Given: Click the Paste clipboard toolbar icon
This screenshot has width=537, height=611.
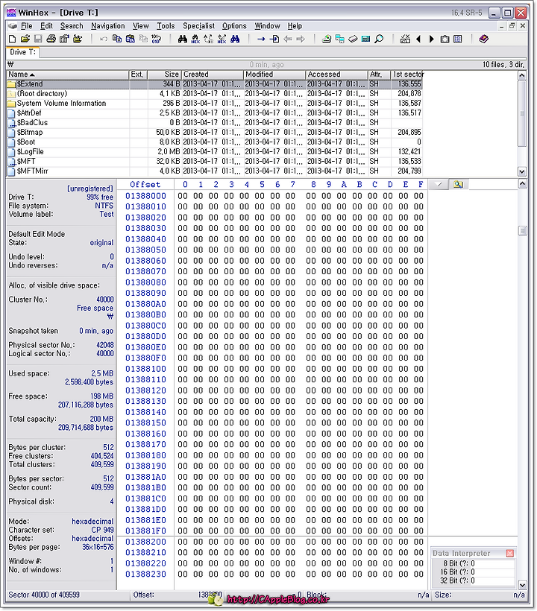Looking at the screenshot, I should tap(130, 39).
